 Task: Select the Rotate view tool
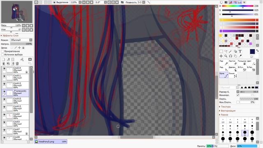pos(231,56)
